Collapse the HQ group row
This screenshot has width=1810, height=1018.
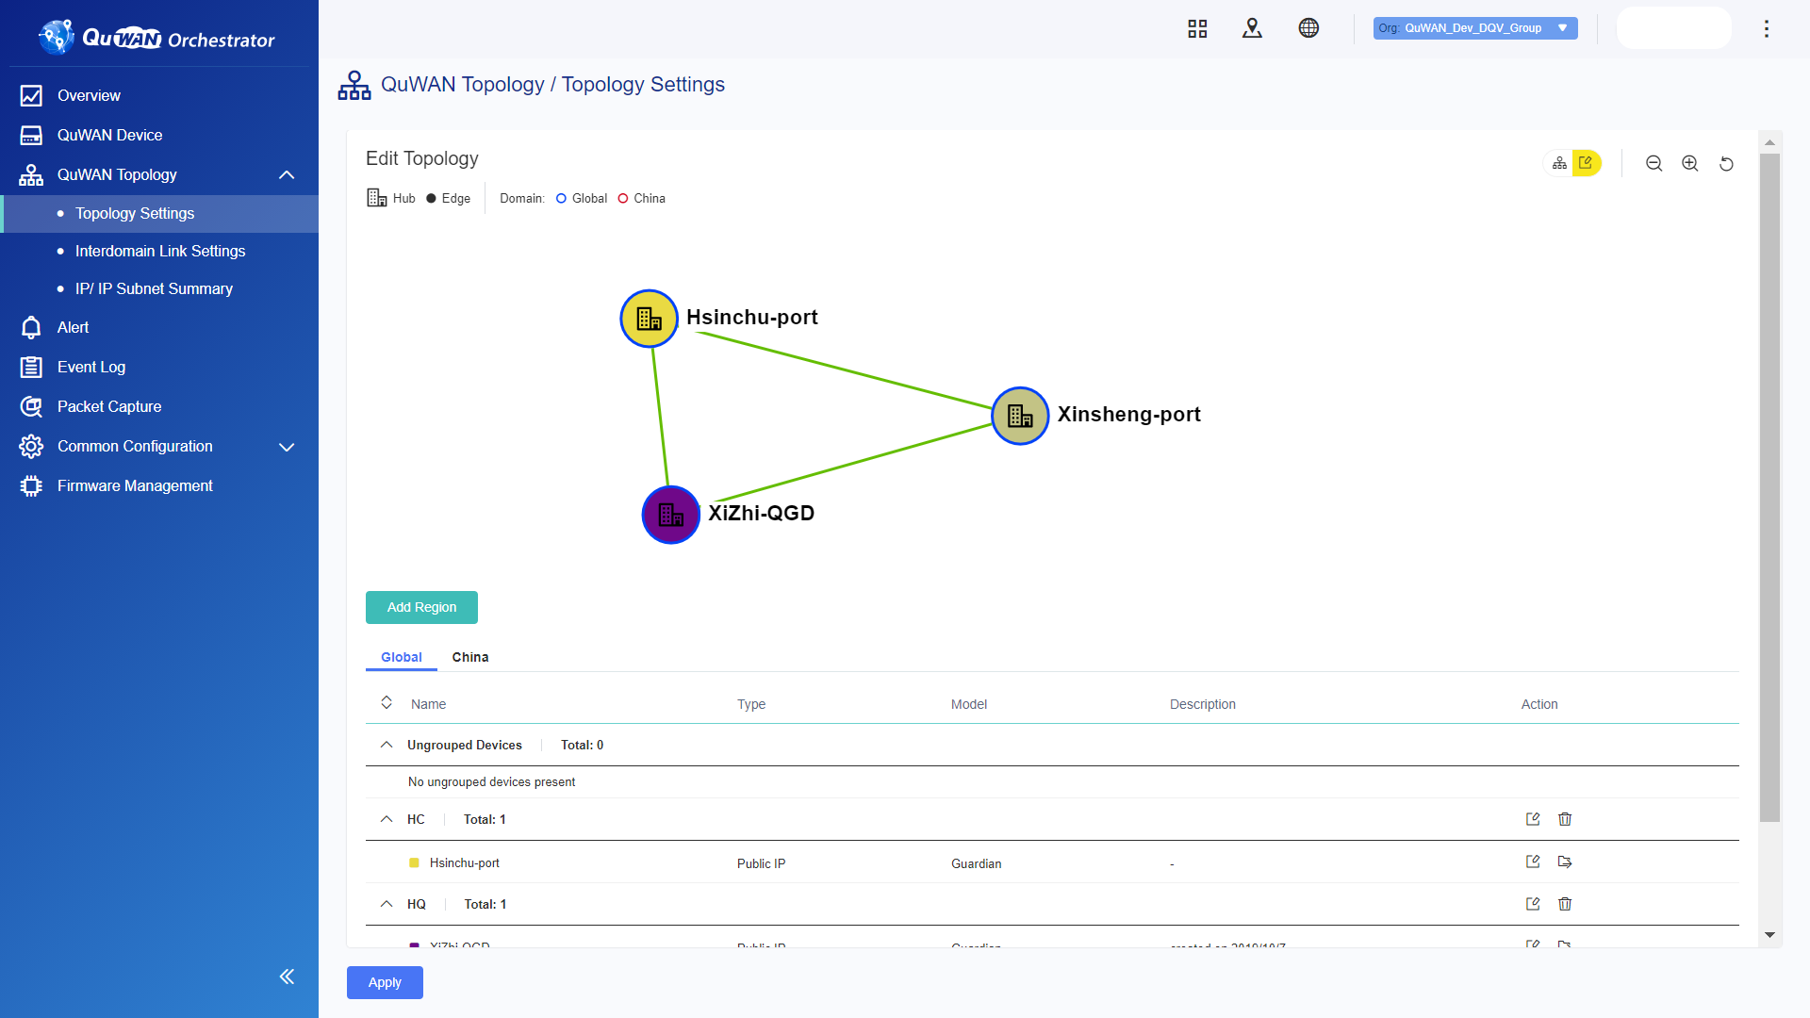tap(387, 904)
